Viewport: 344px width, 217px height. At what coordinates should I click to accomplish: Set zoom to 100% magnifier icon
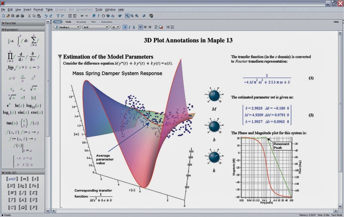pyautogui.click(x=127, y=16)
